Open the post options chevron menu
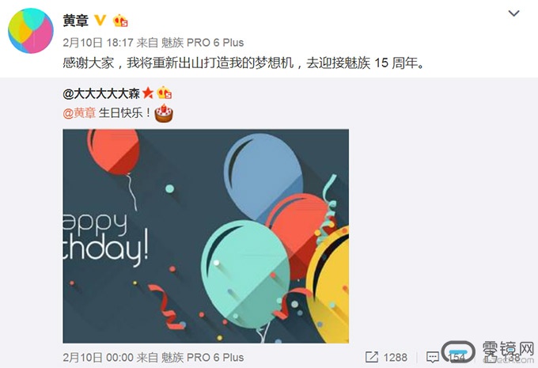Viewport: 538px width, 368px height. tap(513, 13)
